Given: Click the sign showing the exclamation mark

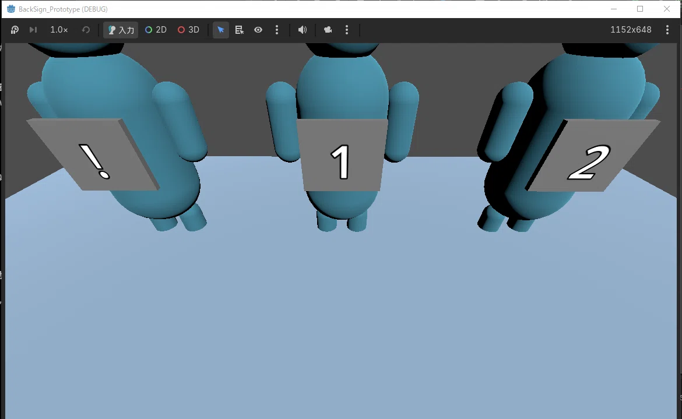Looking at the screenshot, I should click(x=93, y=154).
